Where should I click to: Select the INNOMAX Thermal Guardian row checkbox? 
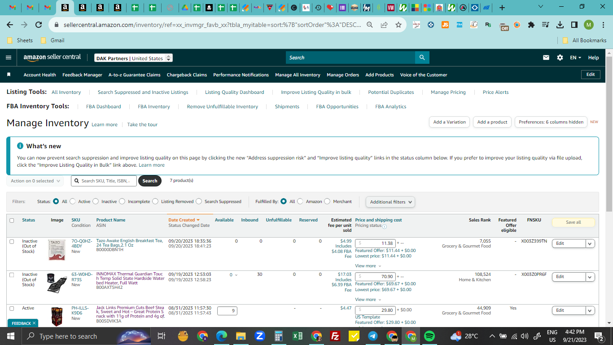[x=12, y=274]
